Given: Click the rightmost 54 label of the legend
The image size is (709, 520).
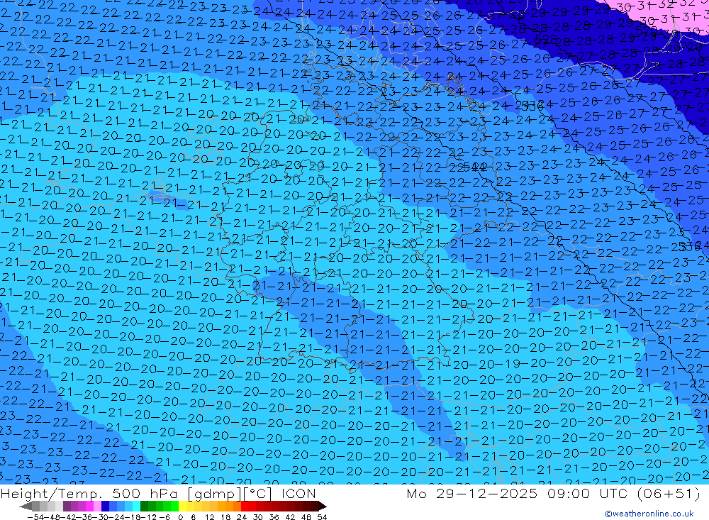Looking at the screenshot, I should (x=322, y=517).
